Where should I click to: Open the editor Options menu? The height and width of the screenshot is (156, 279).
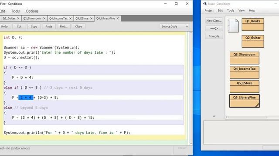pos(32,11)
